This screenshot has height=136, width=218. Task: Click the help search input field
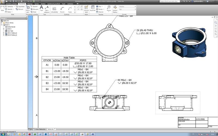[172, 1]
